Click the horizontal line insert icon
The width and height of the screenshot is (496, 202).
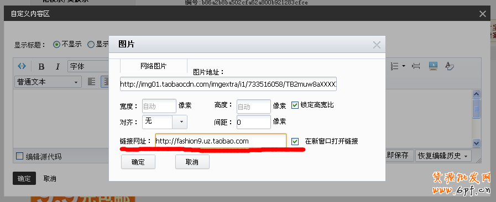(x=416, y=66)
